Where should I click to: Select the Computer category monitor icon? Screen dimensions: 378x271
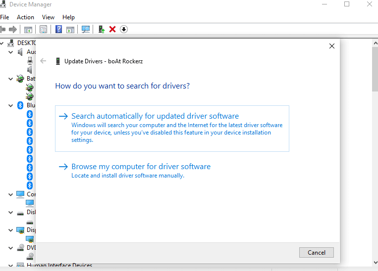[20, 194]
